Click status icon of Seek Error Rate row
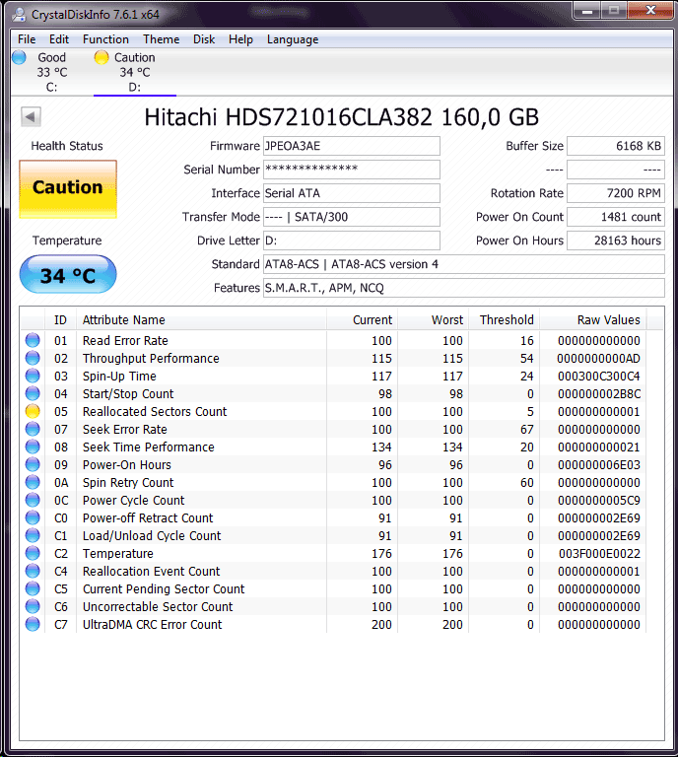 tap(33, 429)
